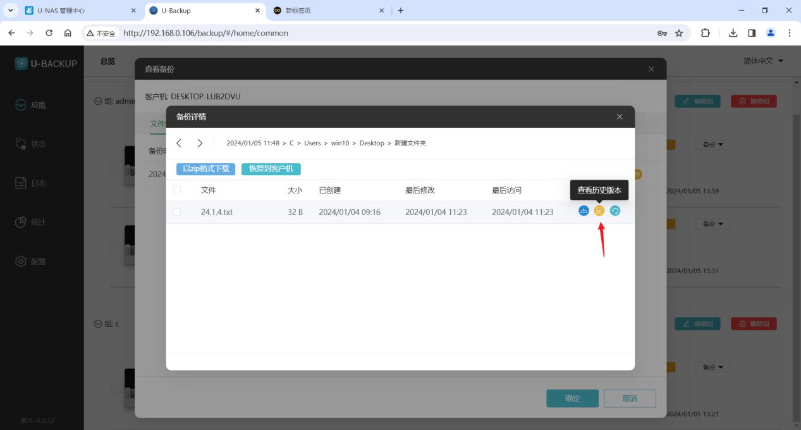The width and height of the screenshot is (801, 430).
Task: Close the 备份详情 dialog with the X
Action: click(x=620, y=117)
